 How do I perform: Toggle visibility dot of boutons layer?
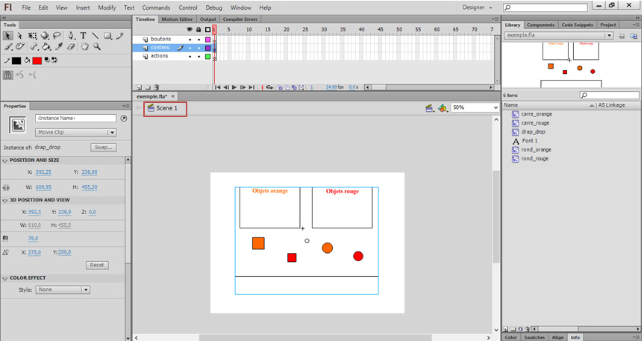190,39
